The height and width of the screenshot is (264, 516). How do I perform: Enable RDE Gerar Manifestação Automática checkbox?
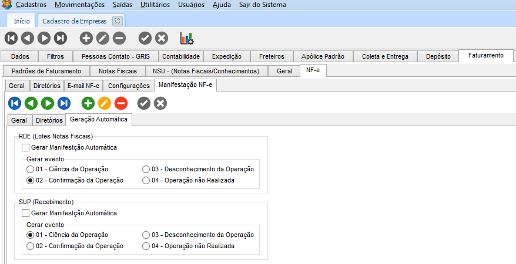pos(25,147)
